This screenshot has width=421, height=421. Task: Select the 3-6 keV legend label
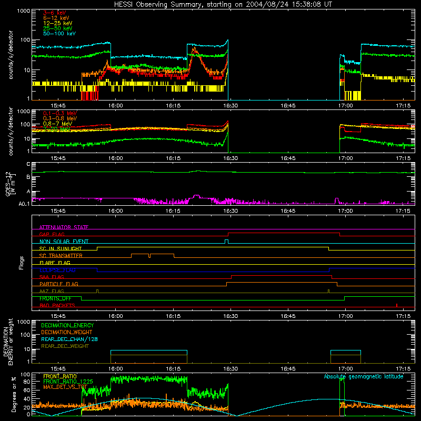coord(54,13)
